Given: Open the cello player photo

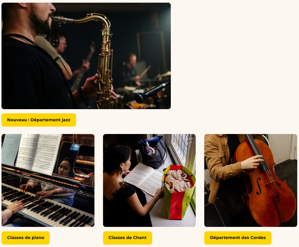Looking at the screenshot, I should (x=250, y=180).
